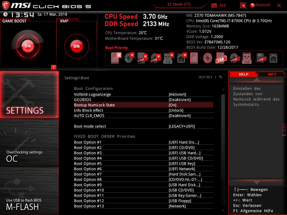Click Boot Option #6 [UEFI Network] value

(182, 169)
